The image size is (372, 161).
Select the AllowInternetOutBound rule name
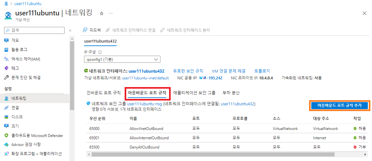(149, 138)
